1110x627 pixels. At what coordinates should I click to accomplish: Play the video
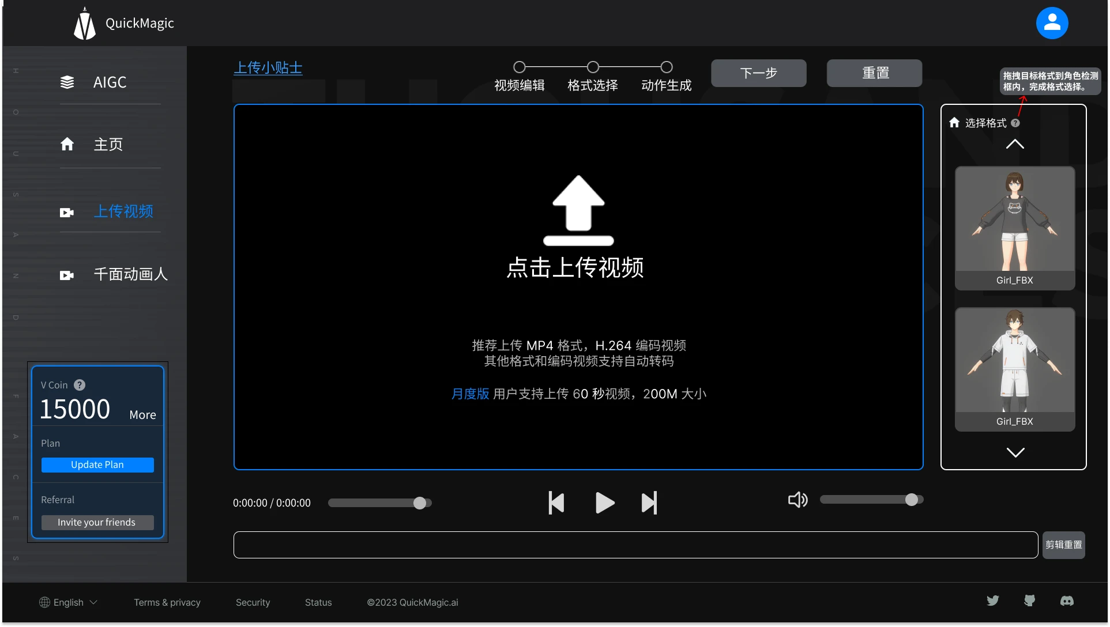(604, 503)
